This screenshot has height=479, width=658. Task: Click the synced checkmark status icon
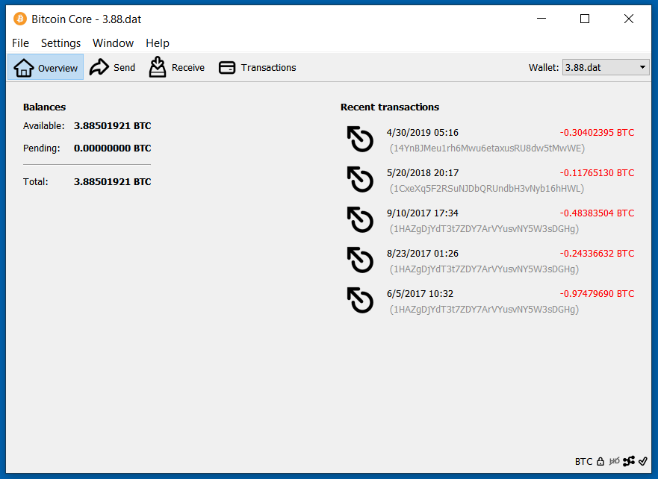point(643,461)
